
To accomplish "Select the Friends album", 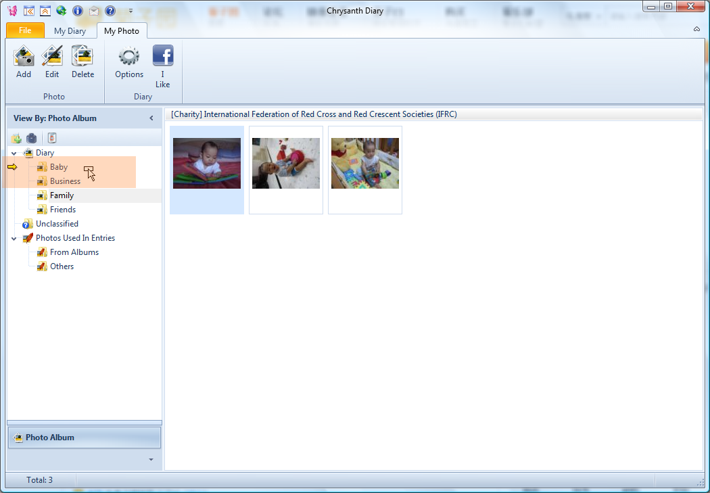I will tap(62, 210).
